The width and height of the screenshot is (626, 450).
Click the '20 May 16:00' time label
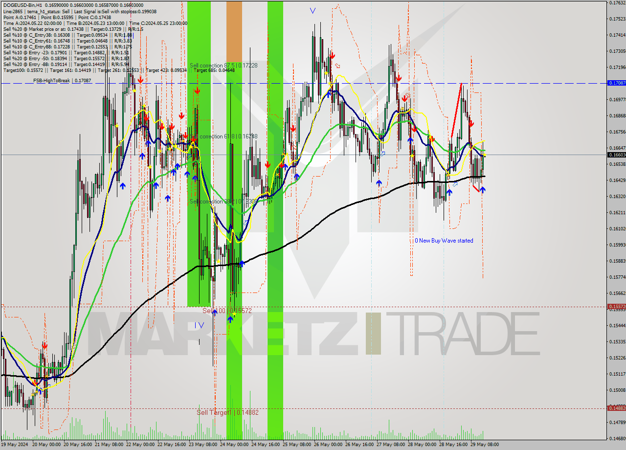(x=77, y=445)
